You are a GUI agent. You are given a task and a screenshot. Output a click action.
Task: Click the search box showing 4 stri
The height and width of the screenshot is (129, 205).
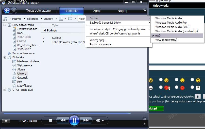point(82,19)
